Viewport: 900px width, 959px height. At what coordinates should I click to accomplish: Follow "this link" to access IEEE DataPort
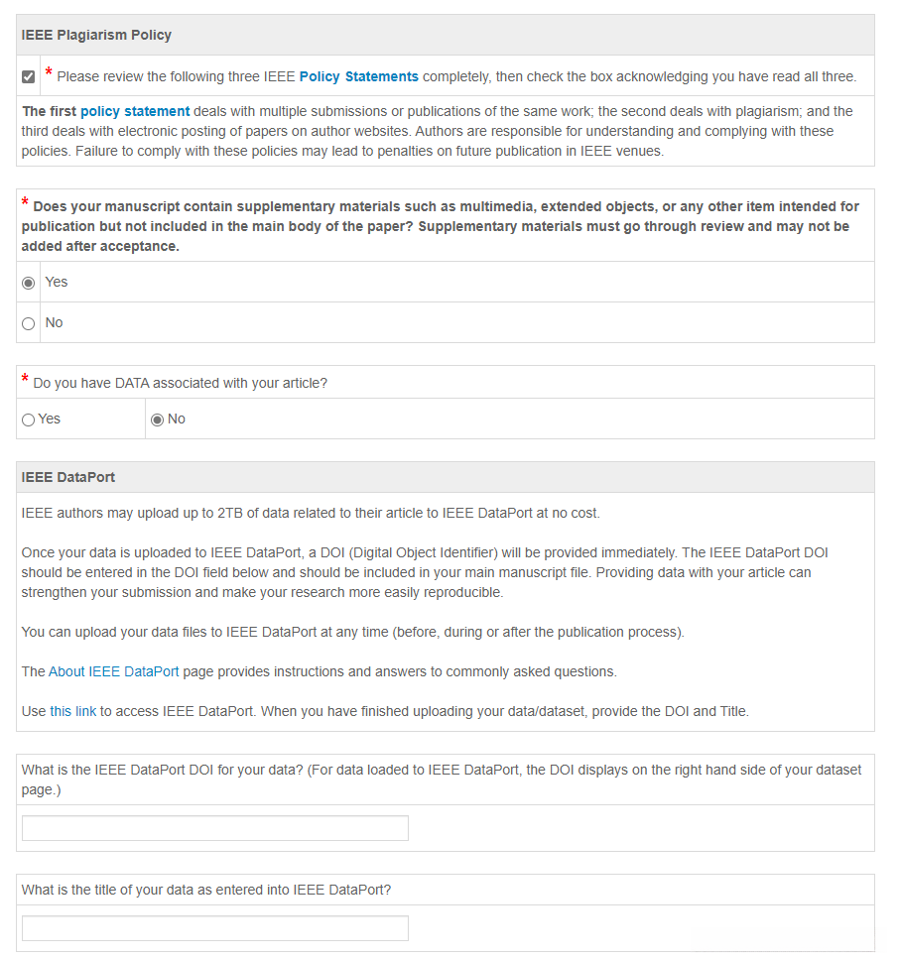point(72,711)
